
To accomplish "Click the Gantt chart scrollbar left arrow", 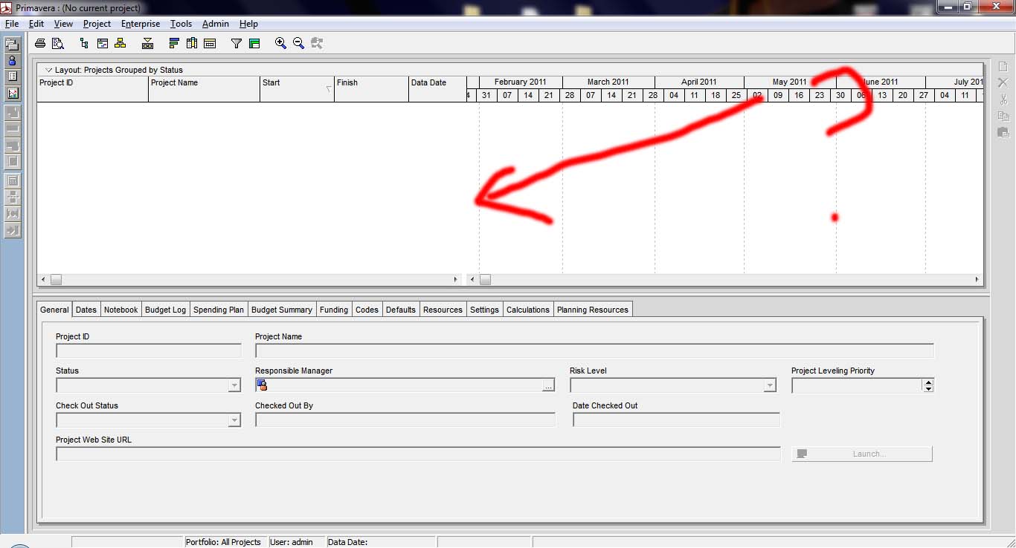I will click(x=472, y=280).
